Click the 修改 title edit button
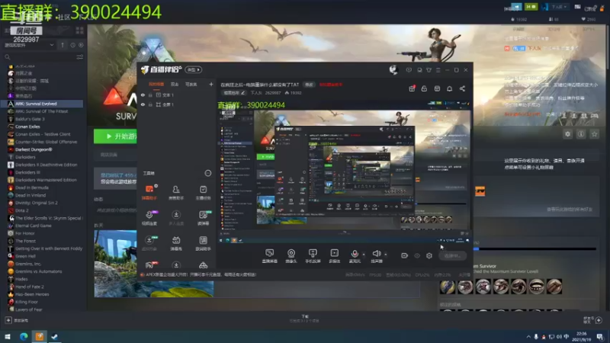 click(x=309, y=85)
